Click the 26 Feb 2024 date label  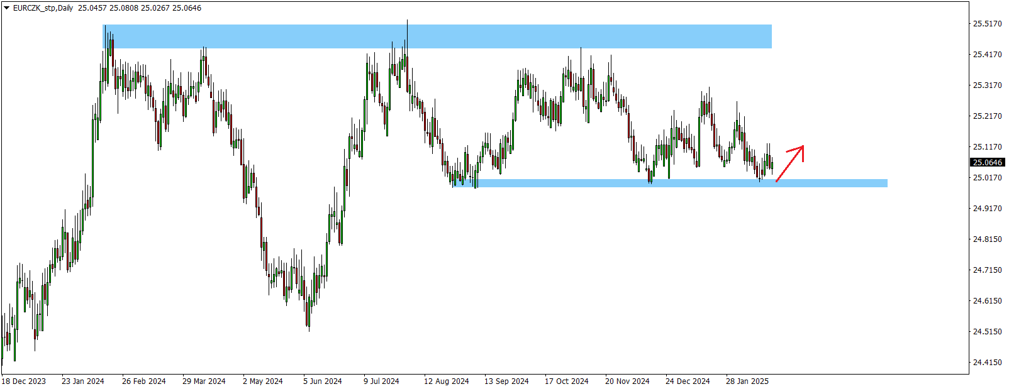[x=144, y=381]
